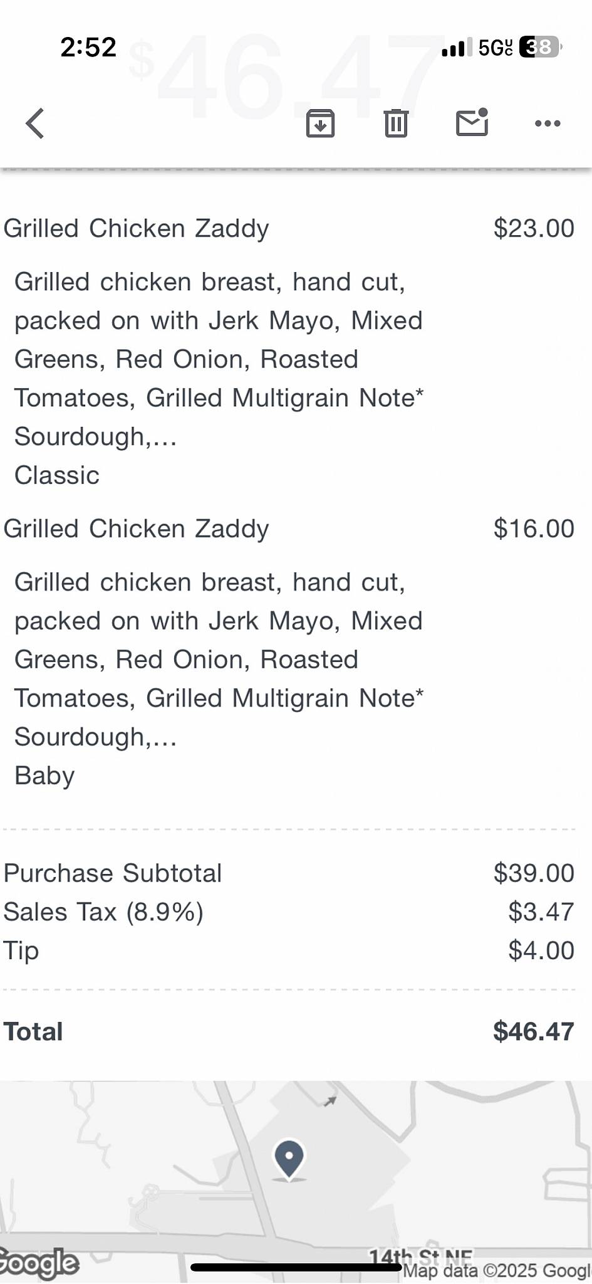Tap the back arrow icon
Viewport: 592px width, 1284px height.
35,123
